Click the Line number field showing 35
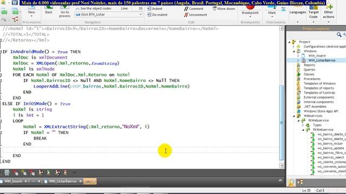346x194 pixels. click(138, 9)
